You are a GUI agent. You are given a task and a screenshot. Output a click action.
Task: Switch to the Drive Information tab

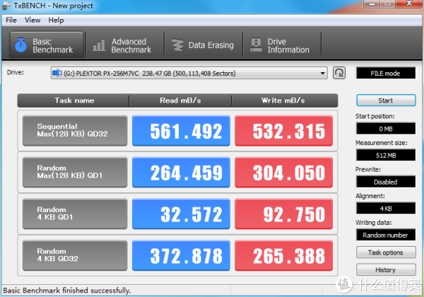coord(282,45)
